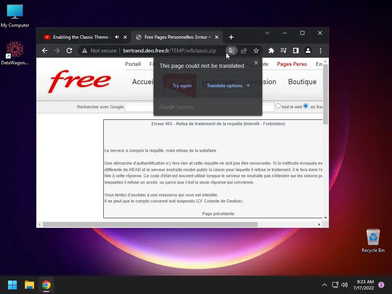This screenshot has height=294, width=392.
Task: Open the Translate page icon in address bar
Action: [231, 51]
